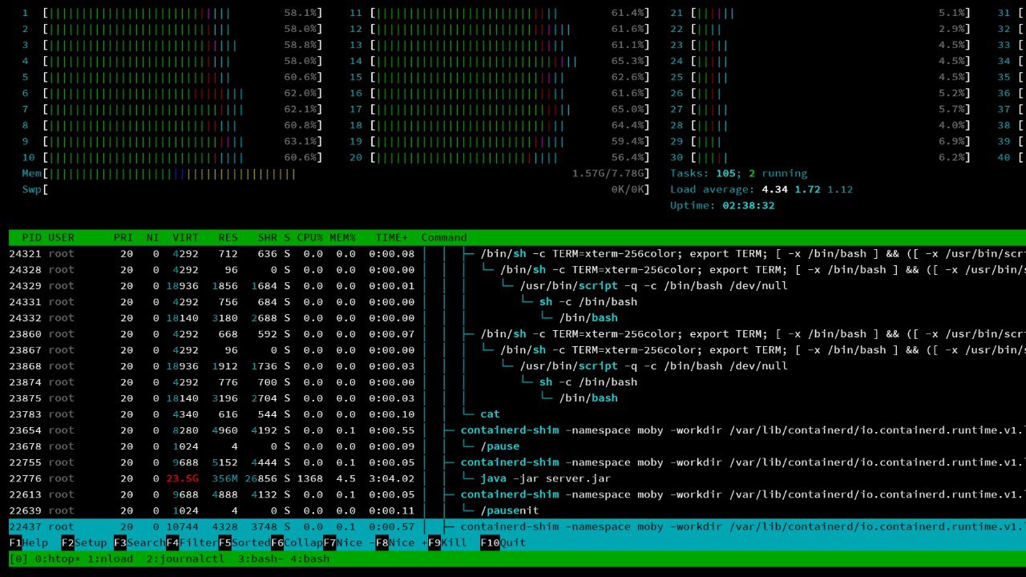
Task: Select the cat process row
Action: [x=517, y=414]
